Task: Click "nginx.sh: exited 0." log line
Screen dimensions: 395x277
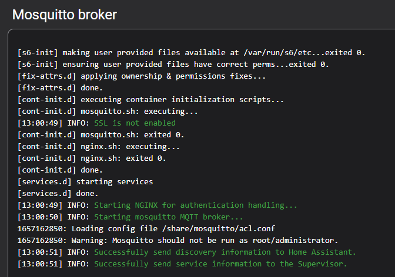Action: coord(92,158)
